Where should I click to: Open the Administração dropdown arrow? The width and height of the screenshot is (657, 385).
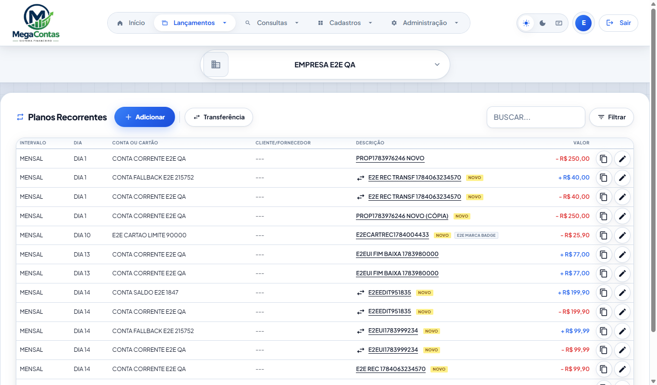coord(456,23)
